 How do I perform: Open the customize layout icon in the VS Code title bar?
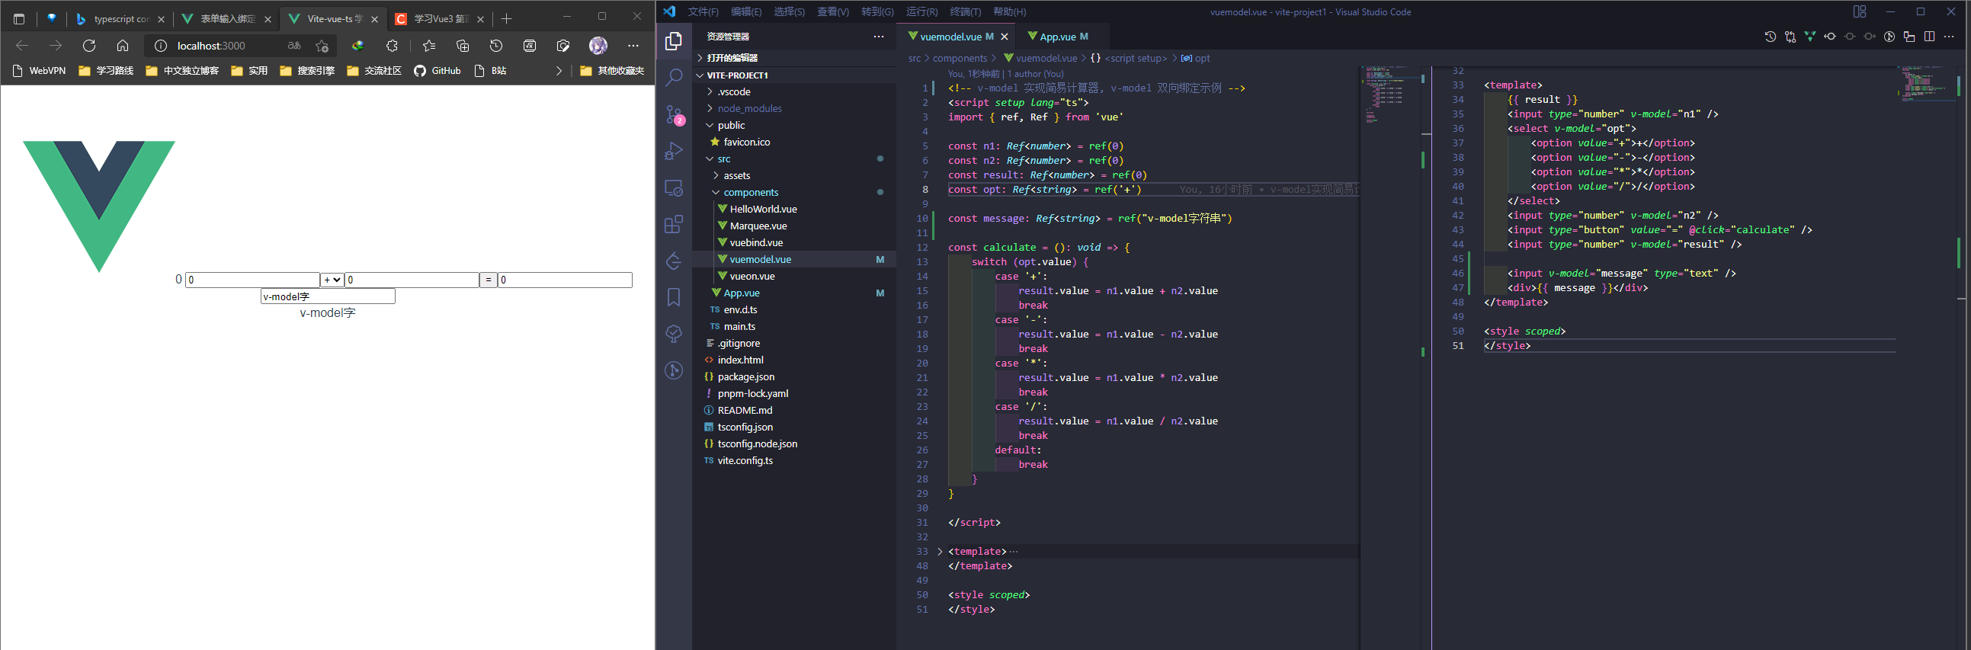tap(1859, 11)
